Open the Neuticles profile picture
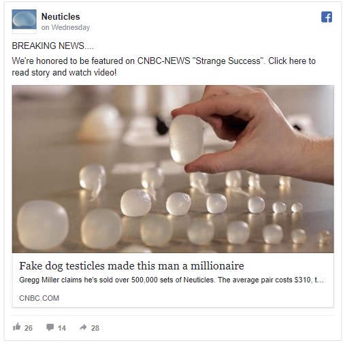The height and width of the screenshot is (345, 345). (24, 20)
